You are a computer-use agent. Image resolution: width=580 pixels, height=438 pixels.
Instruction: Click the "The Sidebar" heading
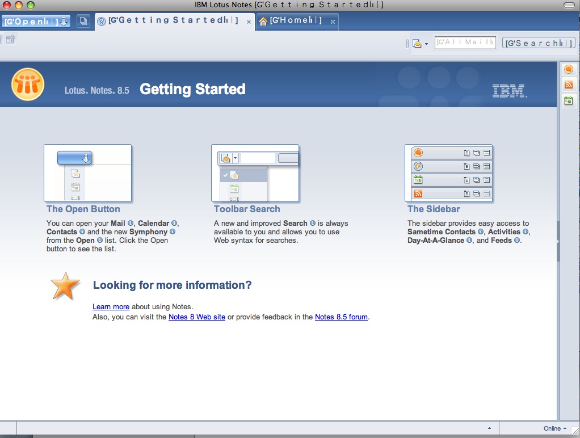434,209
